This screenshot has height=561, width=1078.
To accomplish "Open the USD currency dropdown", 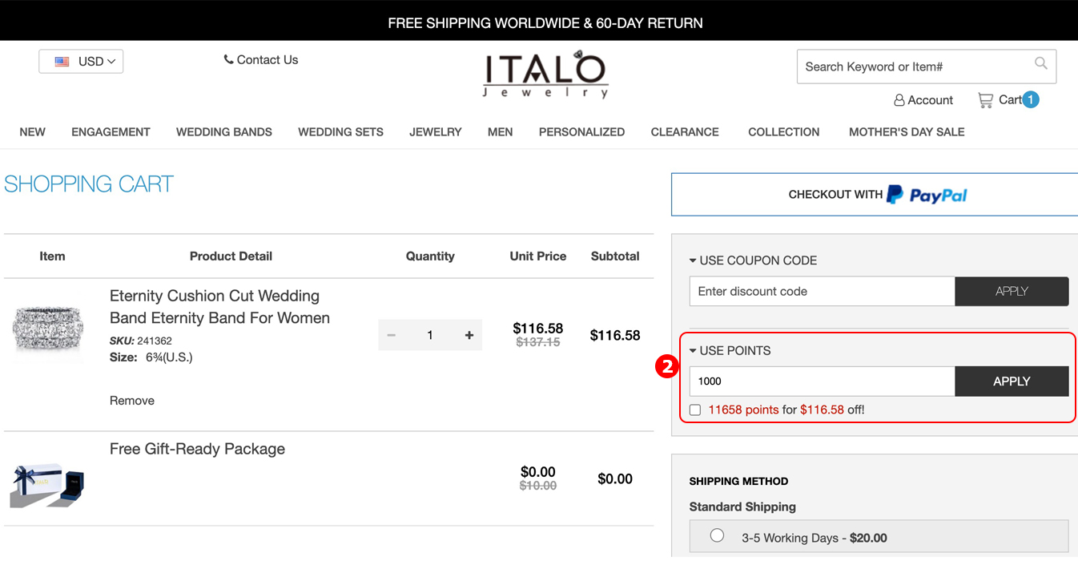I will click(81, 62).
